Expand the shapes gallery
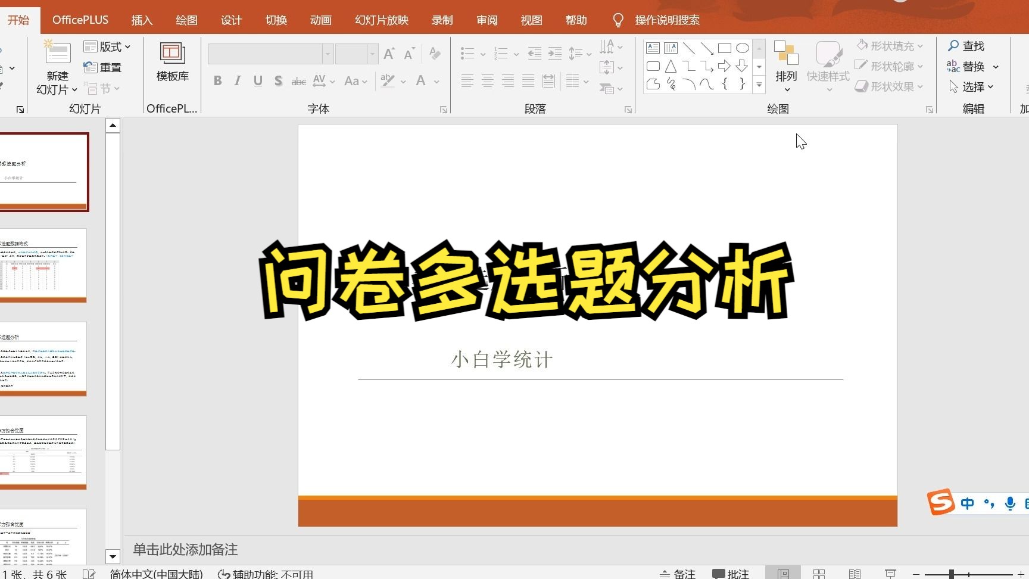Image resolution: width=1029 pixels, height=579 pixels. (759, 85)
